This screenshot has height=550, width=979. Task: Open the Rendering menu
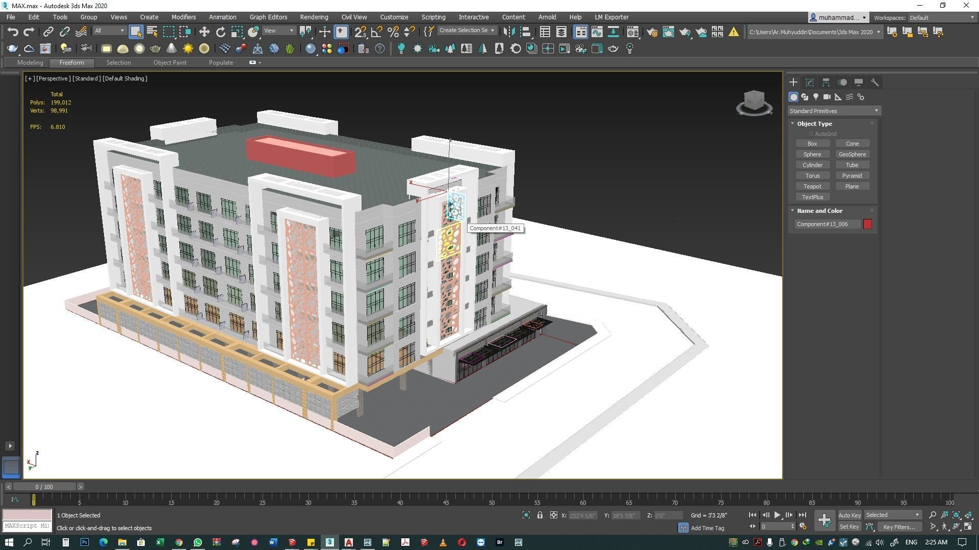314,17
